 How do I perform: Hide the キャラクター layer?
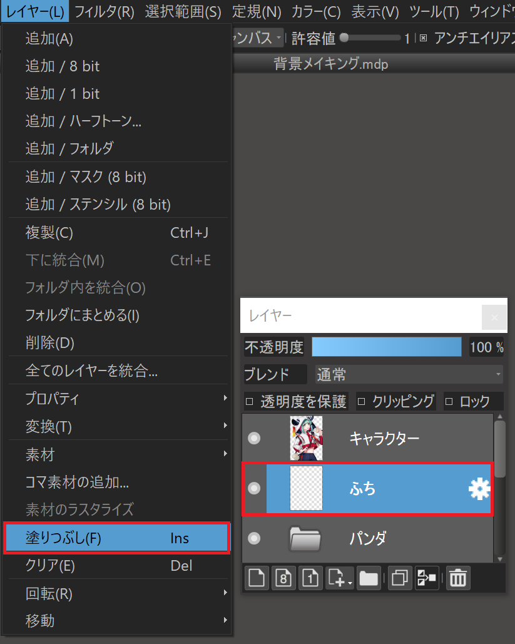tap(253, 439)
